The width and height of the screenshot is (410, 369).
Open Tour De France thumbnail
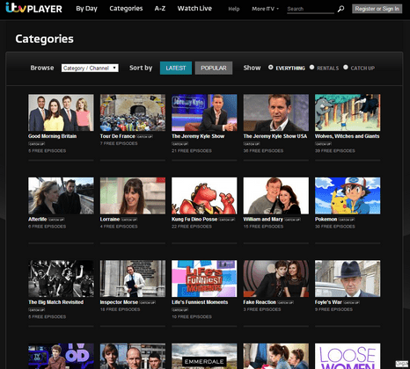(133, 112)
